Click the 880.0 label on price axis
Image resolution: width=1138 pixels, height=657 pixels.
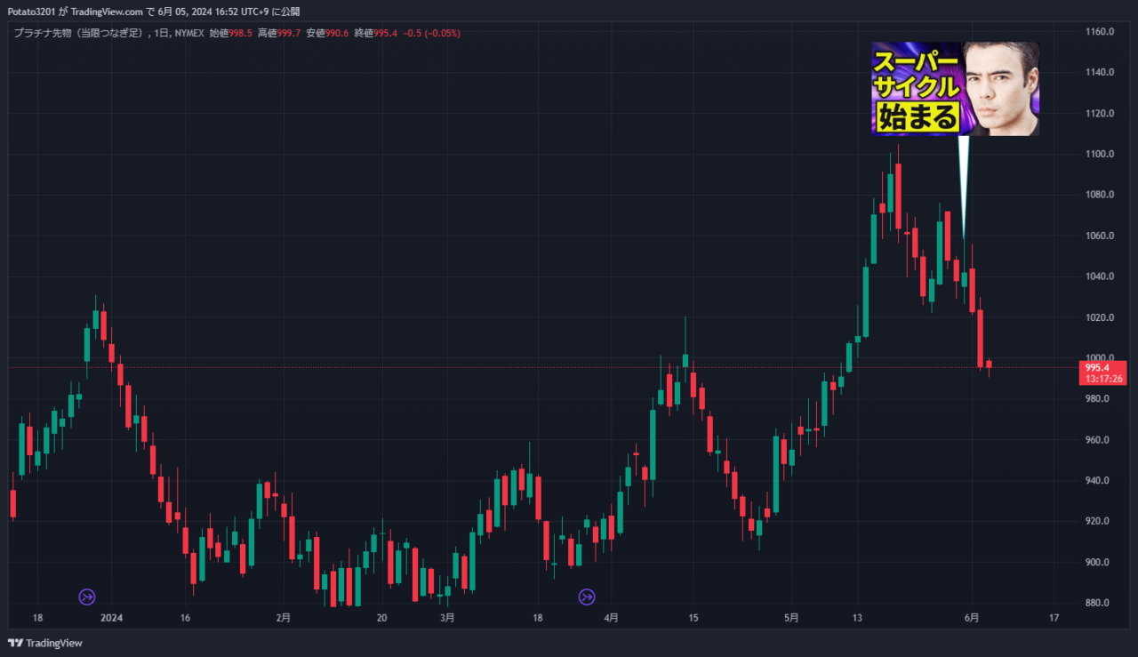click(1100, 604)
